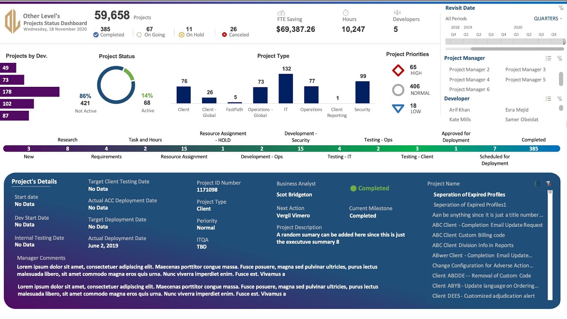Click the blue Completed checkmark icon
This screenshot has width=567, height=319.
tap(96, 35)
